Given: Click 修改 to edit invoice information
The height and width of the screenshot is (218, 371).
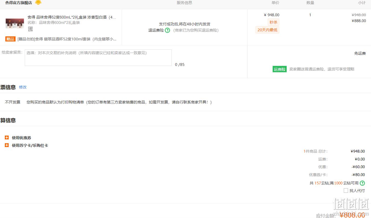Looking at the screenshot, I should (x=23, y=87).
